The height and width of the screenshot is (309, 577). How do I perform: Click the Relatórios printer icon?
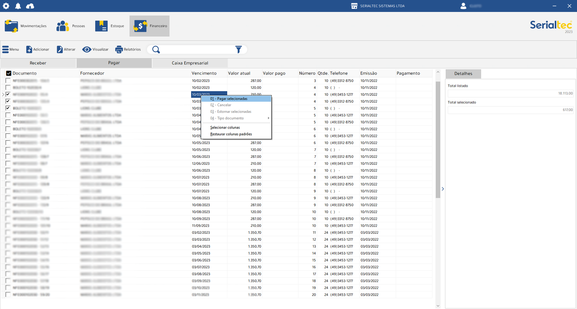click(119, 49)
